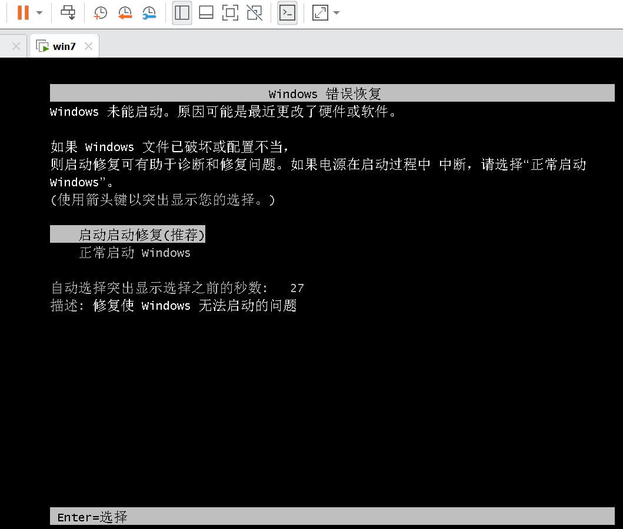Disable autofit with the crossed display icon
Viewport: 623px width, 529px height.
pyautogui.click(x=254, y=12)
